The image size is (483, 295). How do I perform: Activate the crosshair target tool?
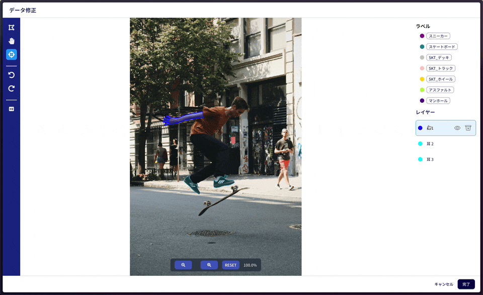pos(11,54)
